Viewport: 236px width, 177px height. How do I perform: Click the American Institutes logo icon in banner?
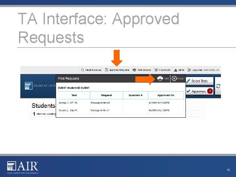[29, 86]
